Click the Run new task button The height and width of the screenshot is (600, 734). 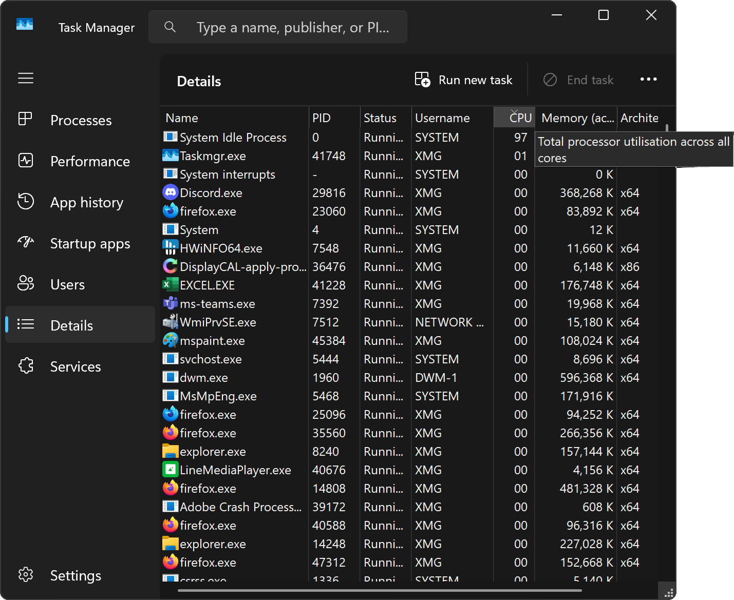[463, 80]
